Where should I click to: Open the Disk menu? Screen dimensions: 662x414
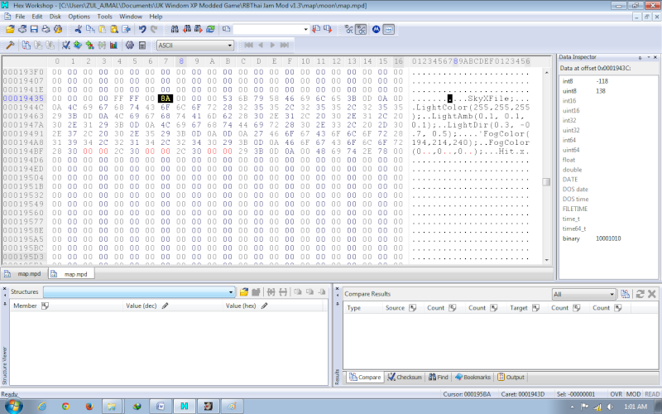click(55, 17)
